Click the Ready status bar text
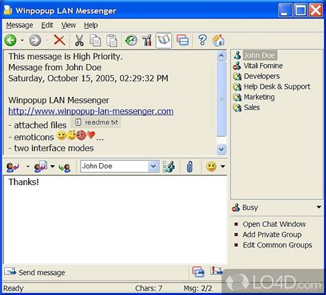Image resolution: width=326 pixels, height=295 pixels. point(13,288)
